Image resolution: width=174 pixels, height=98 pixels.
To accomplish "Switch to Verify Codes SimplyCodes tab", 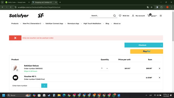I will [17, 2].
